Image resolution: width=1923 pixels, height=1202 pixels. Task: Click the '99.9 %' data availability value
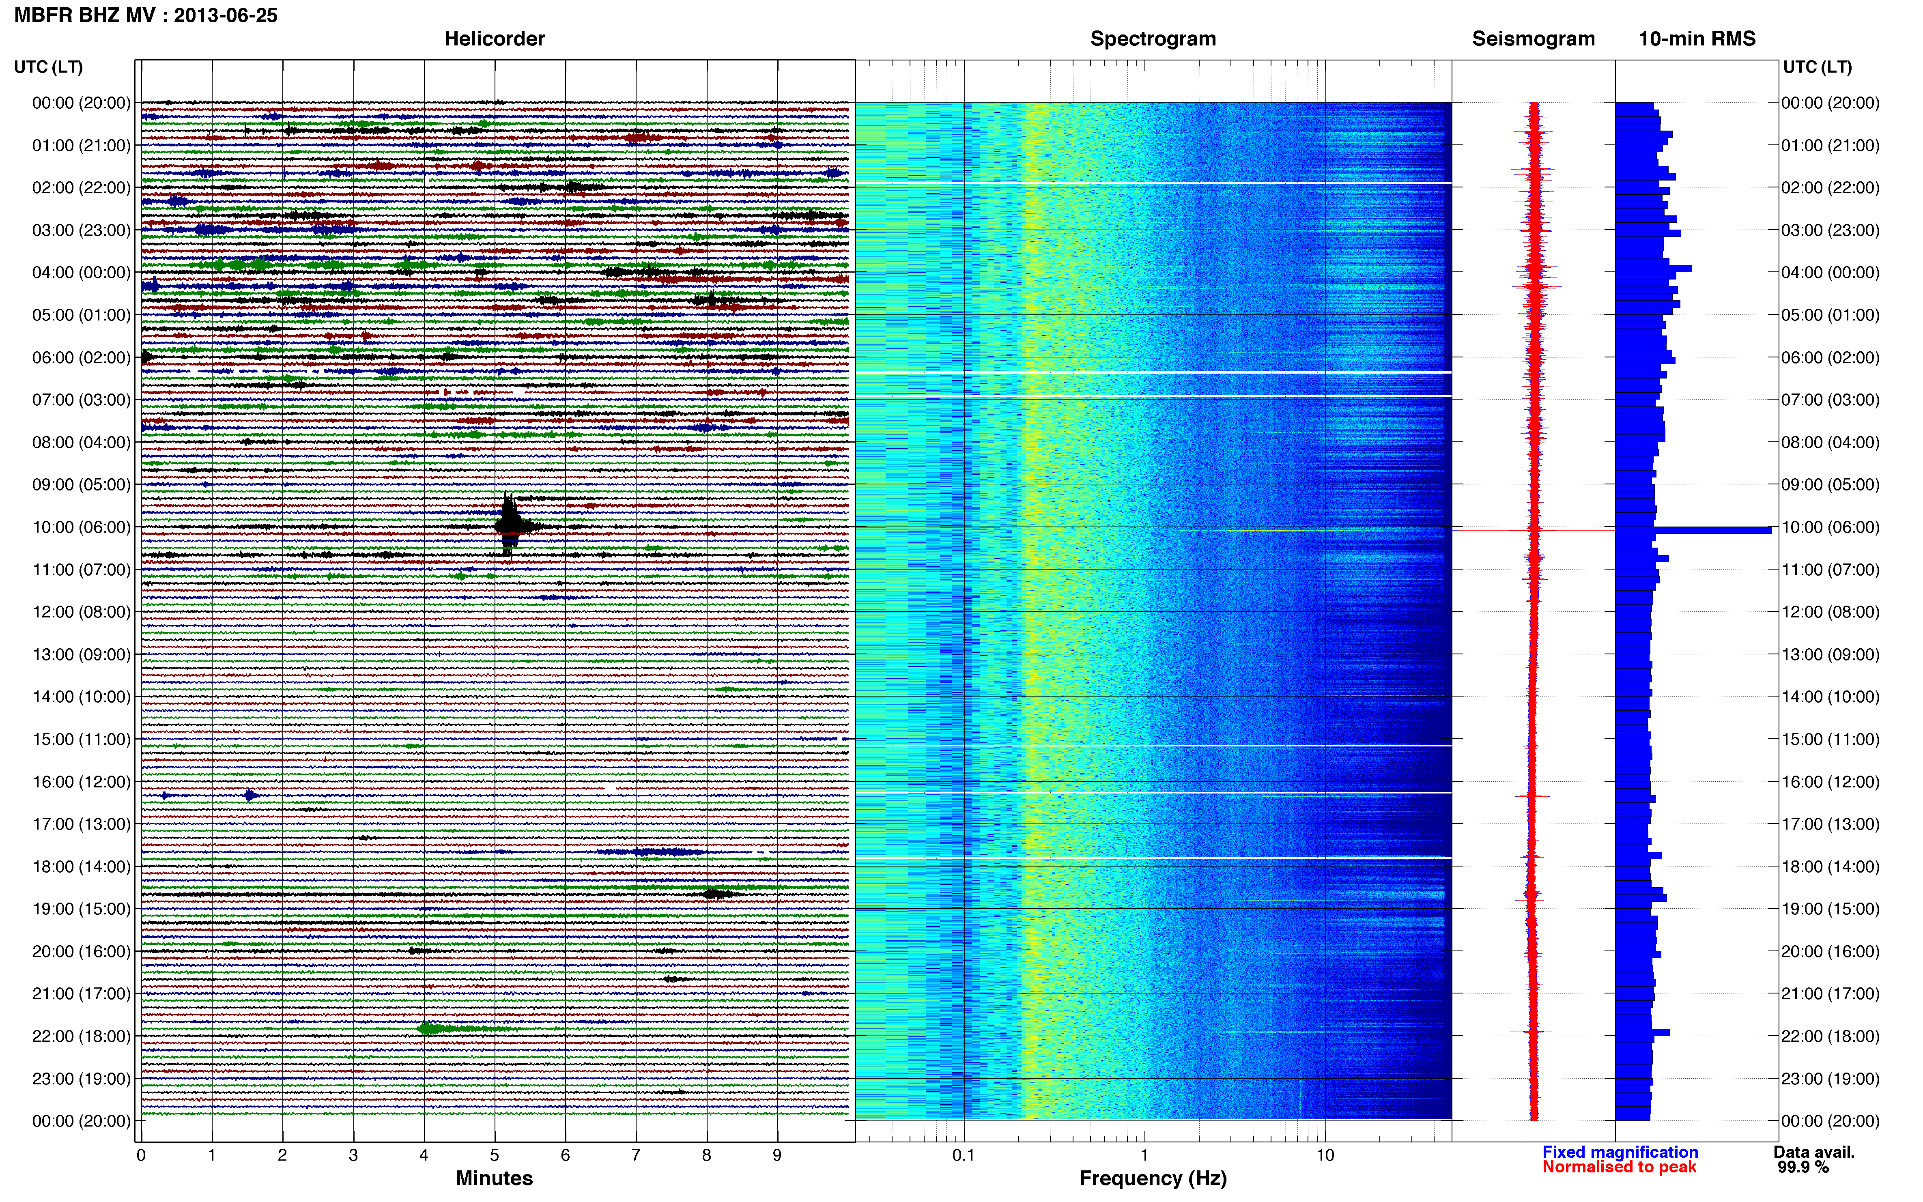pyautogui.click(x=1804, y=1167)
